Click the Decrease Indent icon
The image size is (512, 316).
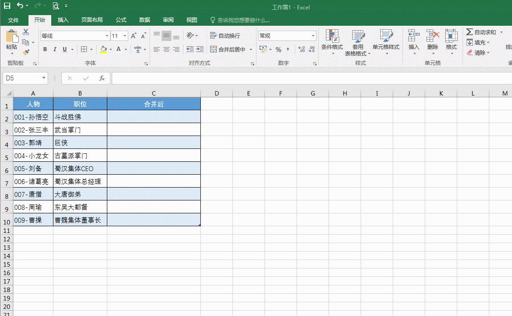(190, 49)
